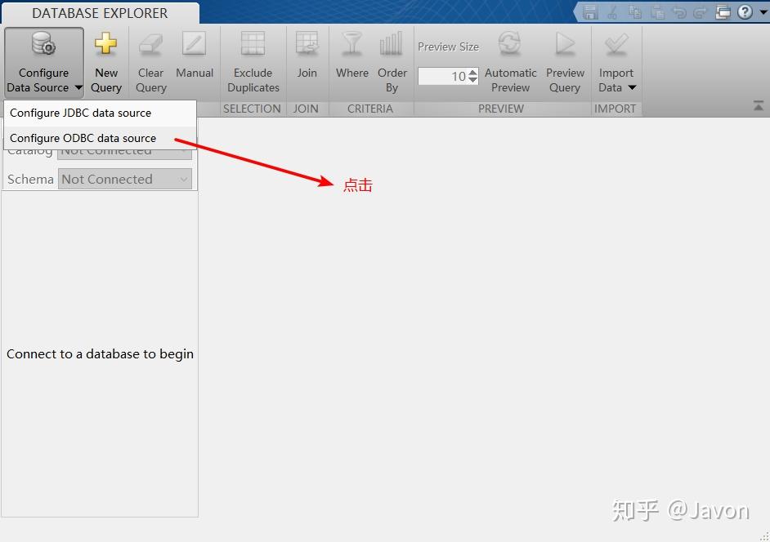Select the Configure Data Source icon
Viewport: 770px width, 542px height.
tap(42, 43)
